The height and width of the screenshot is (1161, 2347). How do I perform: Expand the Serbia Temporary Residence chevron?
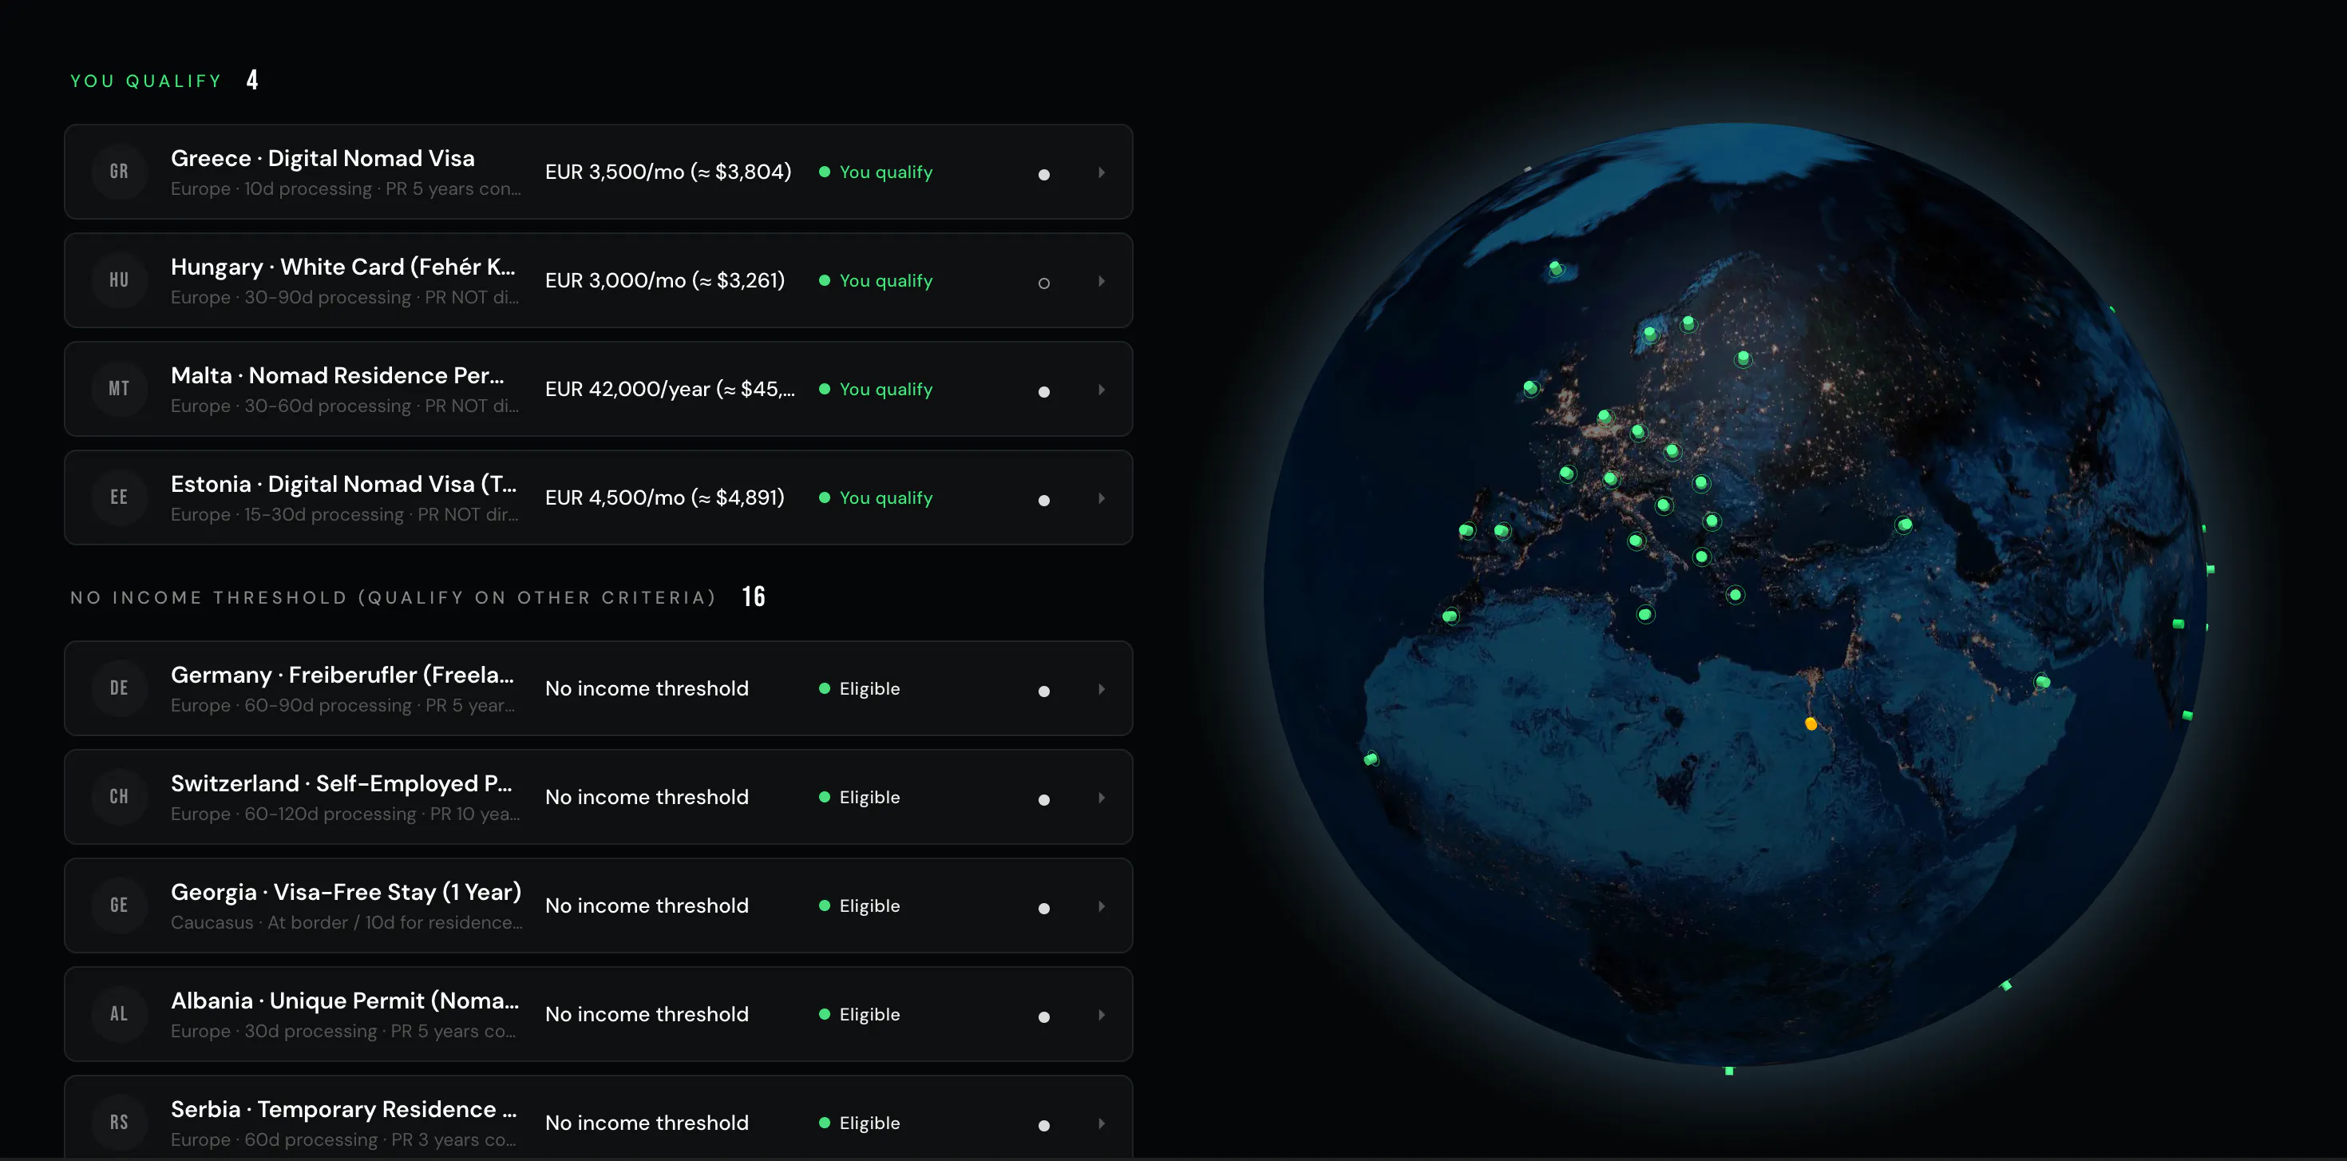pos(1102,1123)
